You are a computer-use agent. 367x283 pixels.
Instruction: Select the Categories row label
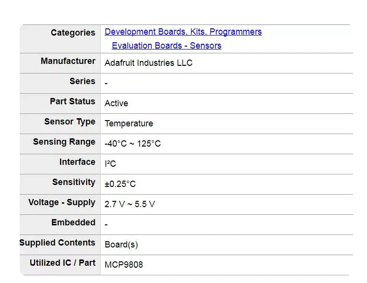coord(73,33)
